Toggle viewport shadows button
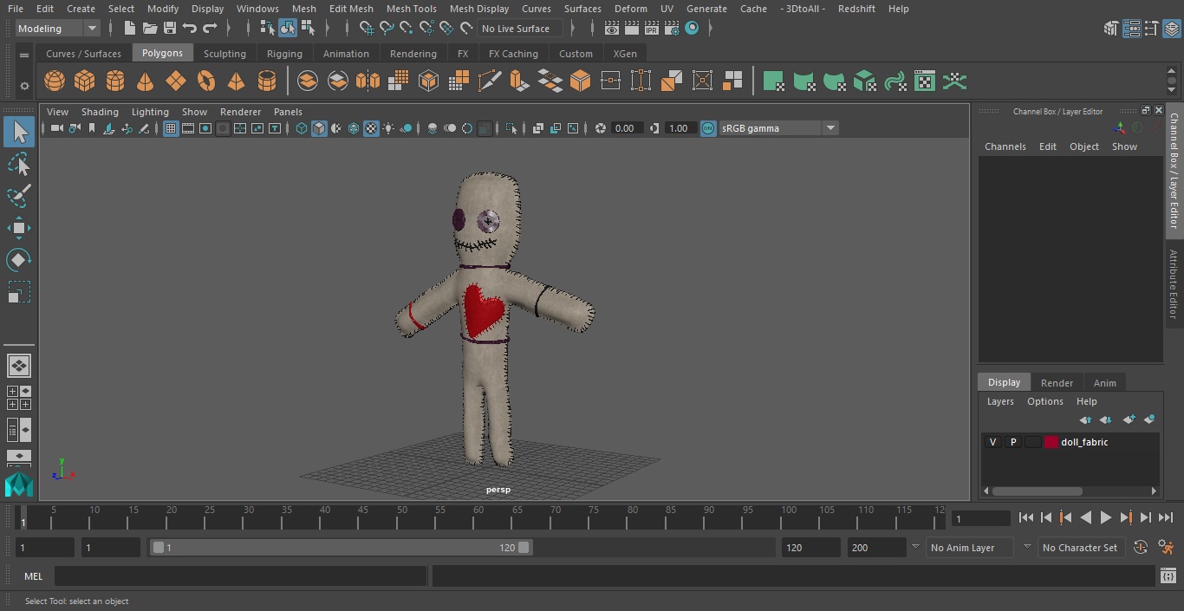The width and height of the screenshot is (1184, 611). click(407, 128)
